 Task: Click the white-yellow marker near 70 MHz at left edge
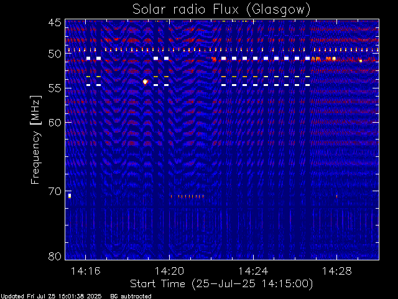click(x=70, y=196)
